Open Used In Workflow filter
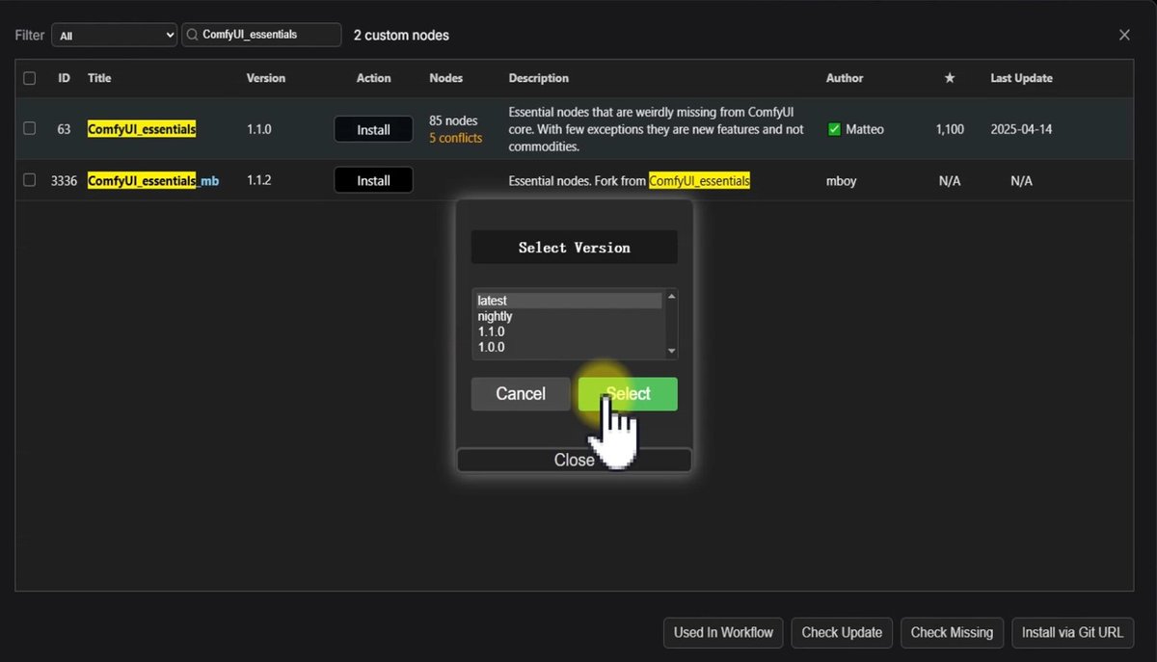 point(723,632)
